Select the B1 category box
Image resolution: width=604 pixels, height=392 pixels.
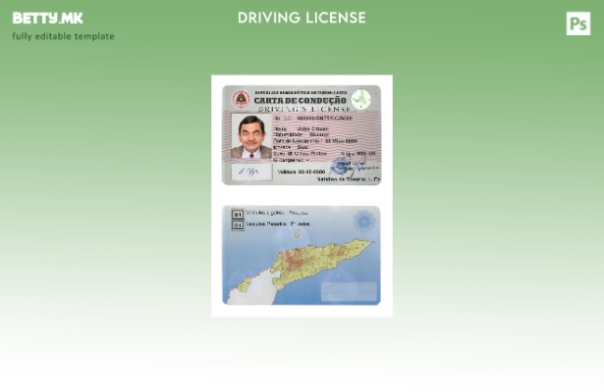237,214
